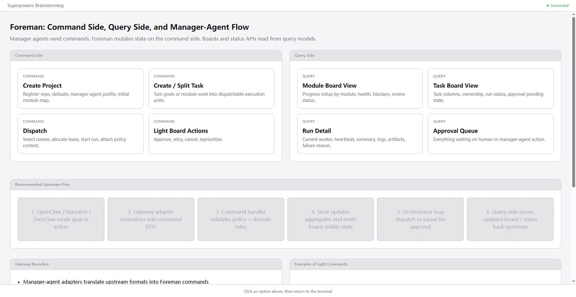Screen dimensions: 576x297
Task: Click the Foreman page main heading
Action: click(x=129, y=27)
